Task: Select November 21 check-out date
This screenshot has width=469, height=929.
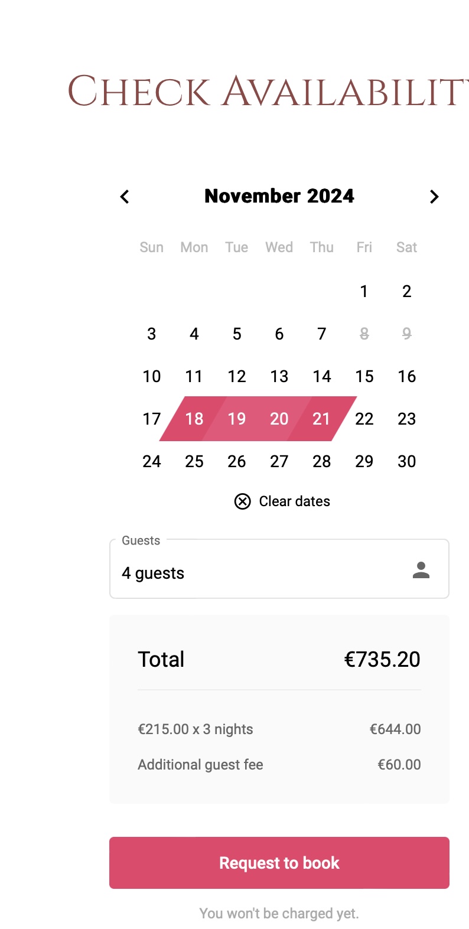Action: [x=321, y=419]
